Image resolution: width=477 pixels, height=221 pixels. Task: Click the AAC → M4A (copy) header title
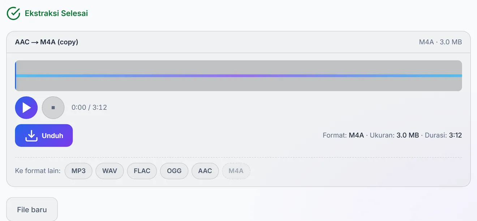point(47,42)
